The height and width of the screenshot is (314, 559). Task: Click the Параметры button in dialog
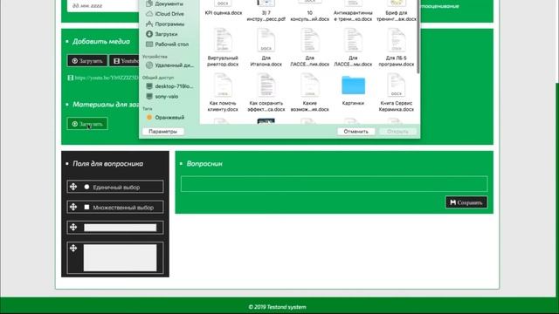(x=163, y=132)
